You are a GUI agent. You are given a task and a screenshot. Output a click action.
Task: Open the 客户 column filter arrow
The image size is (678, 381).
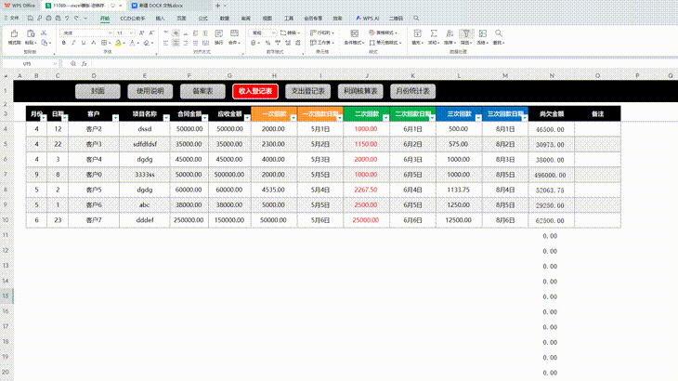[x=115, y=118]
